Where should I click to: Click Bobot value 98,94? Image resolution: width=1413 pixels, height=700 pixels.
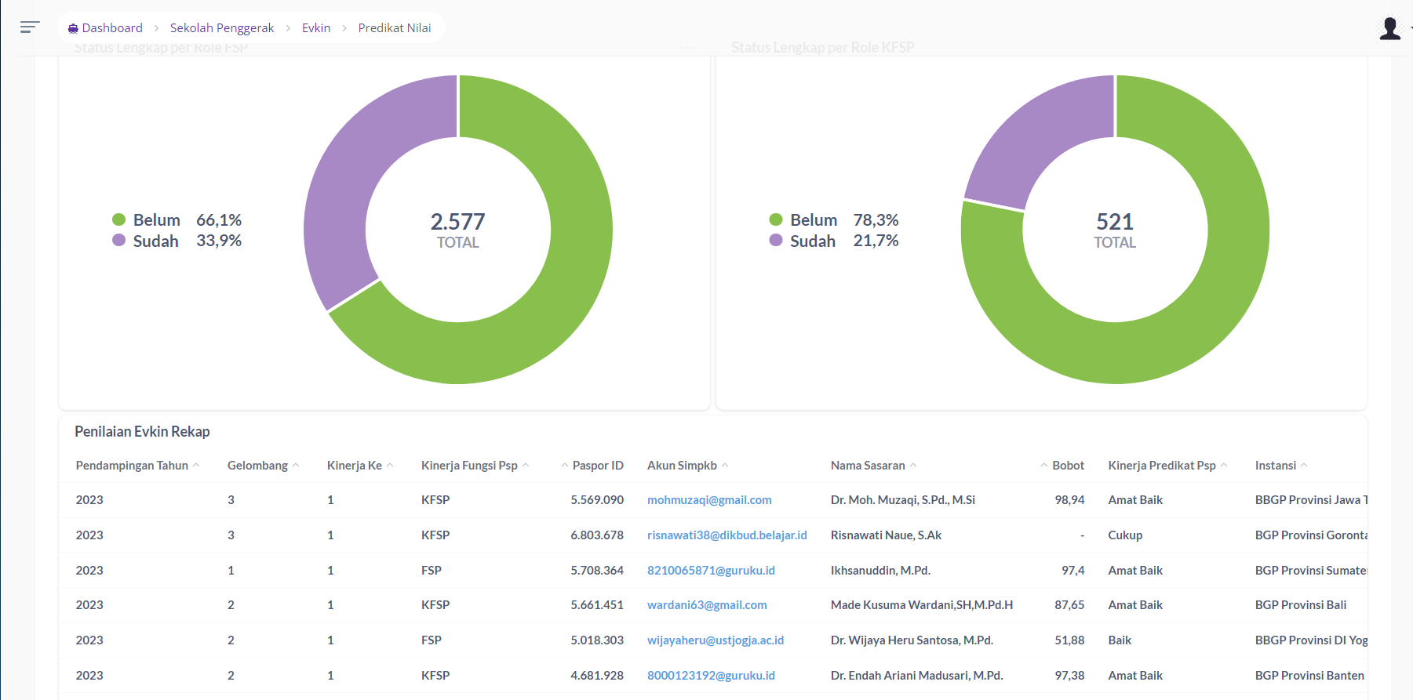click(1069, 500)
